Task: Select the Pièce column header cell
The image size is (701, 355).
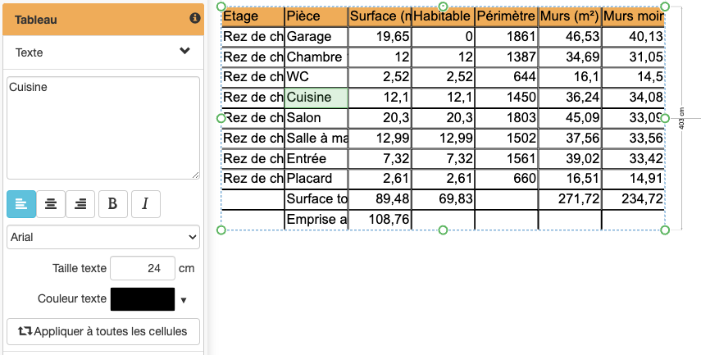Action: coord(316,16)
